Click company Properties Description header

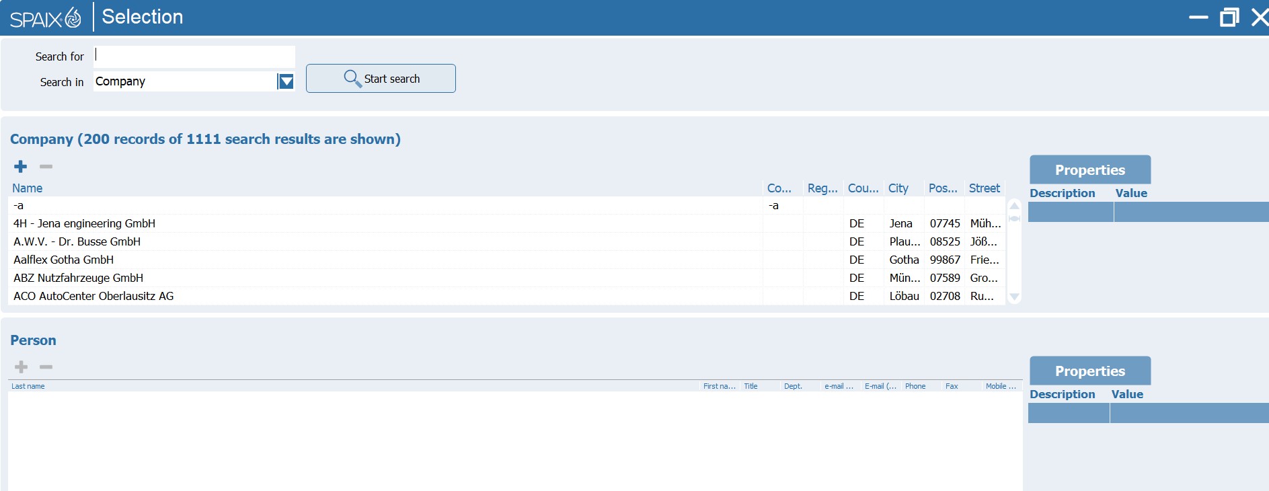[x=1063, y=193]
